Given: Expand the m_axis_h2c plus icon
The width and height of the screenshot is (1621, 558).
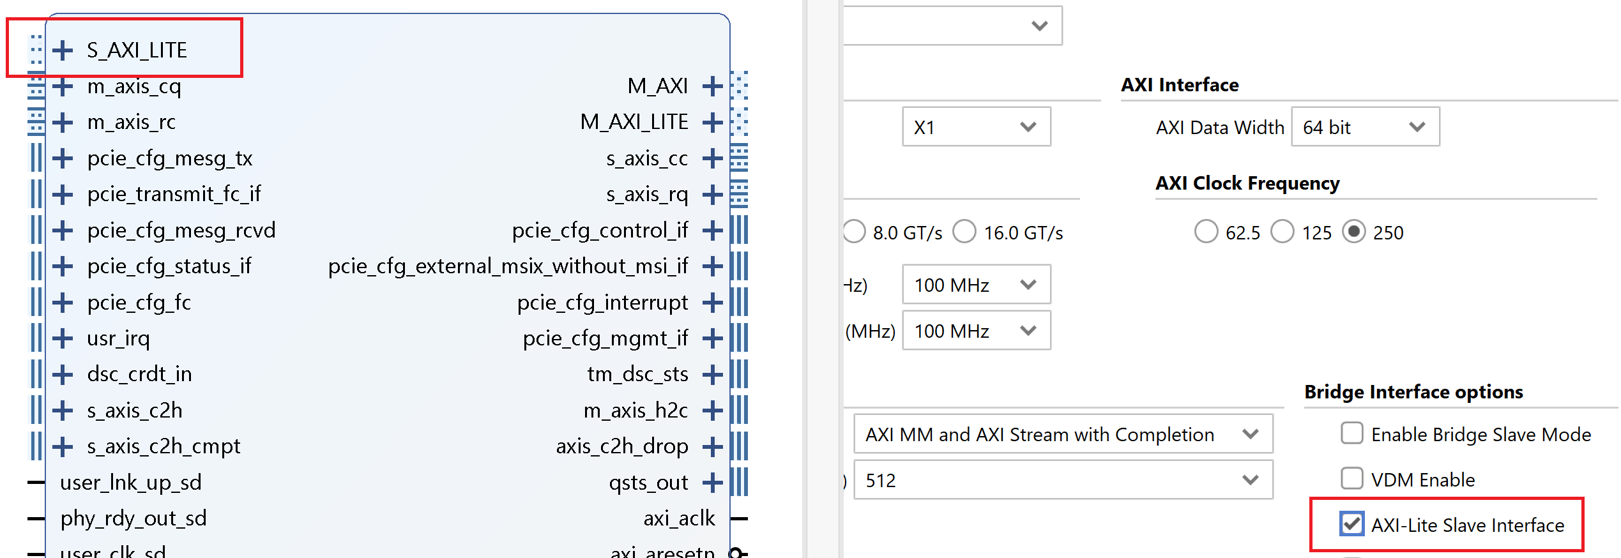Looking at the screenshot, I should tap(712, 411).
